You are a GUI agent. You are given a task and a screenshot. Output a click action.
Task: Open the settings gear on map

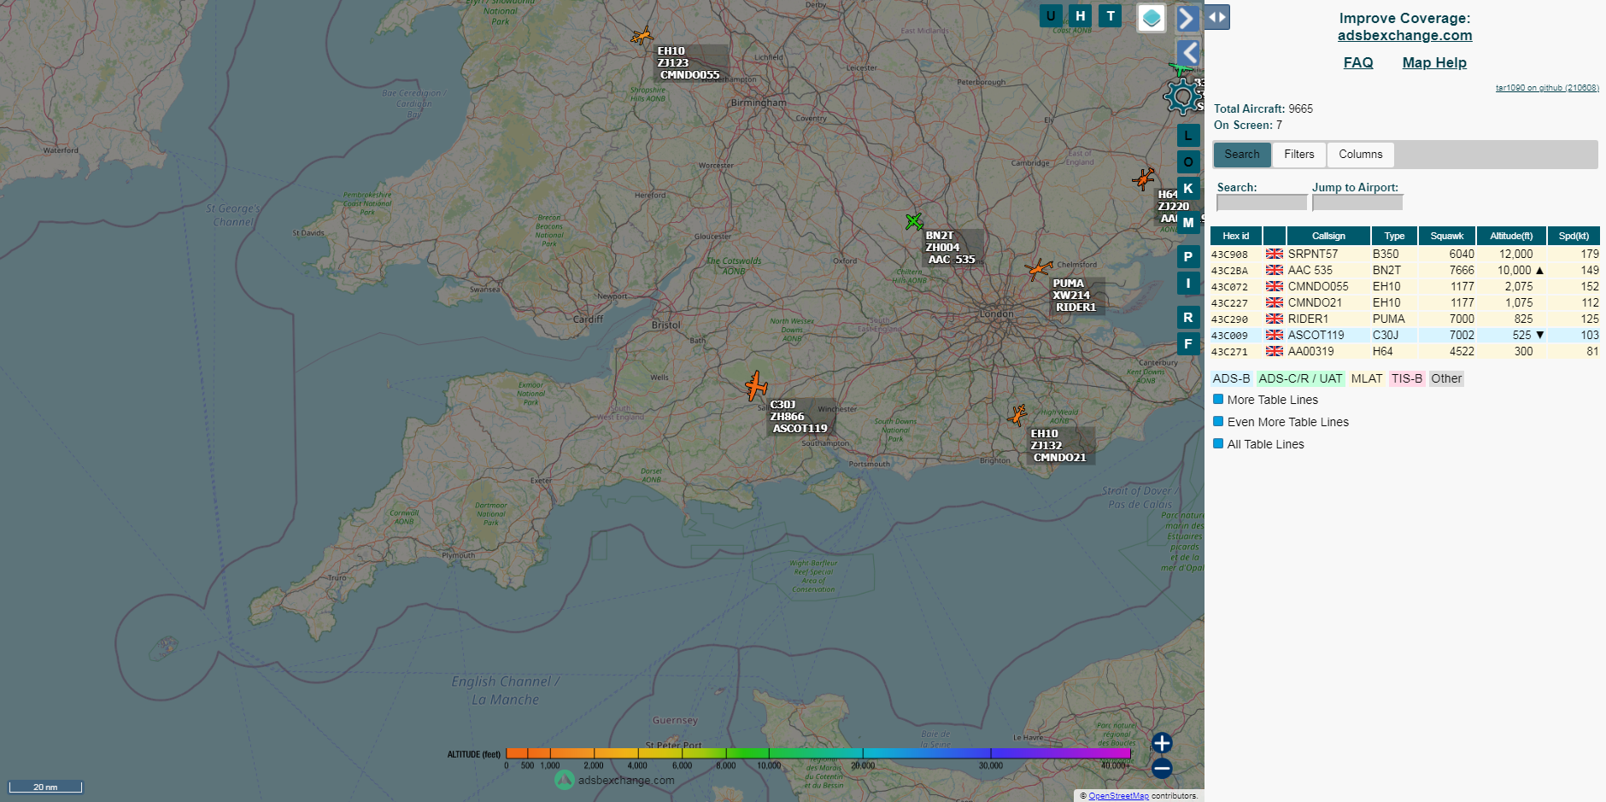pos(1182,97)
